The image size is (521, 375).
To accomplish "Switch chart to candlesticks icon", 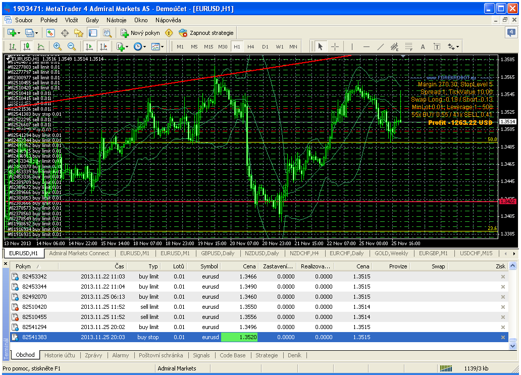I will point(27,47).
